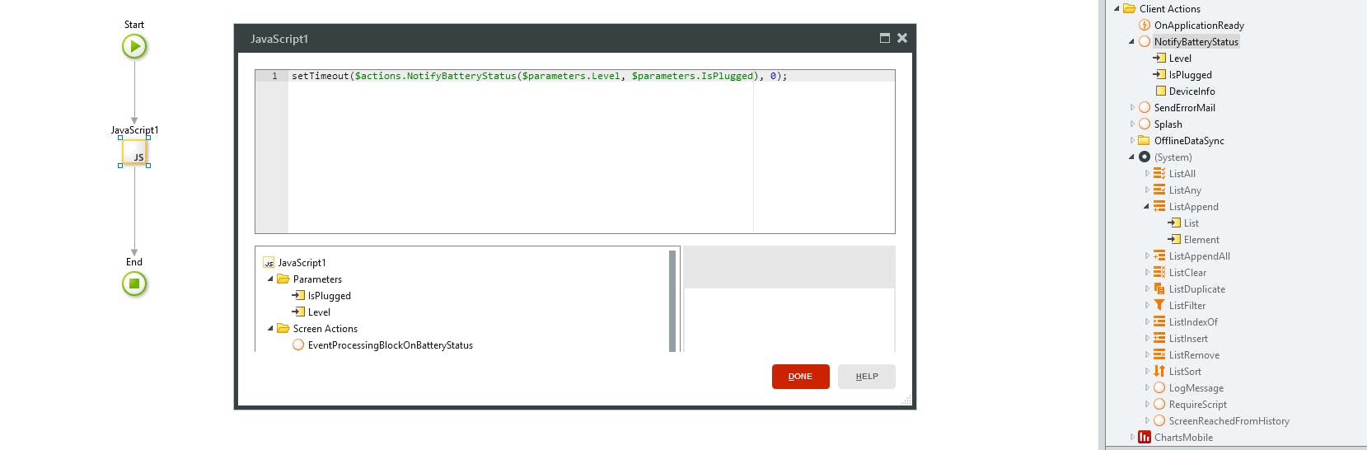1367x450 pixels.
Task: Expand the ChartsMobile tree node
Action: coord(1132,438)
